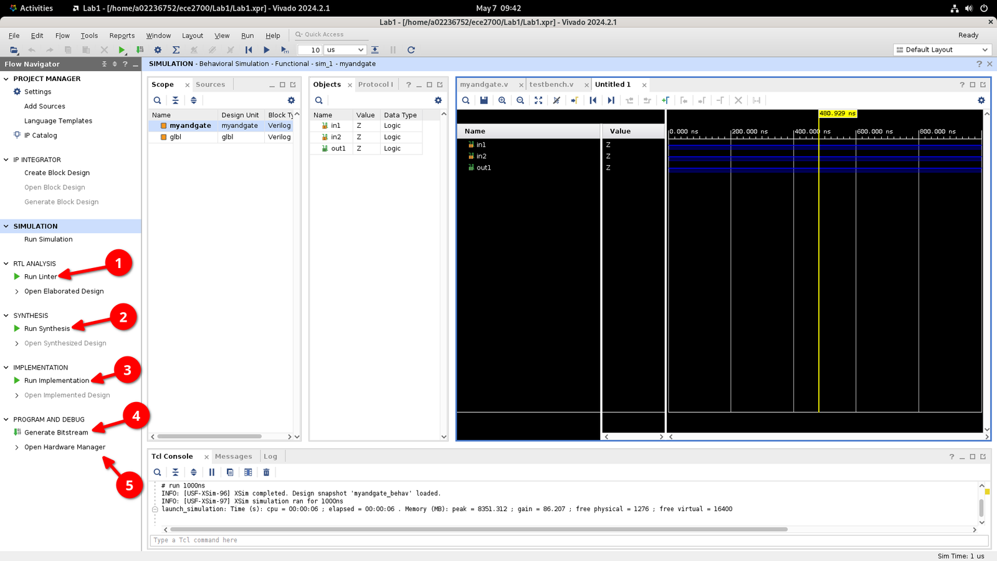Click Create Block Design
997x561 pixels.
click(x=57, y=173)
